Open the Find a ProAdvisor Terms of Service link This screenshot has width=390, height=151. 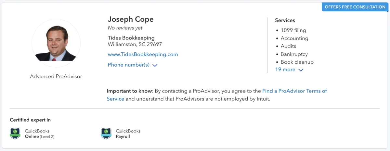click(294, 91)
